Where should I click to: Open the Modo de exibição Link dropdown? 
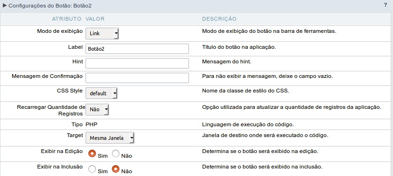point(102,33)
